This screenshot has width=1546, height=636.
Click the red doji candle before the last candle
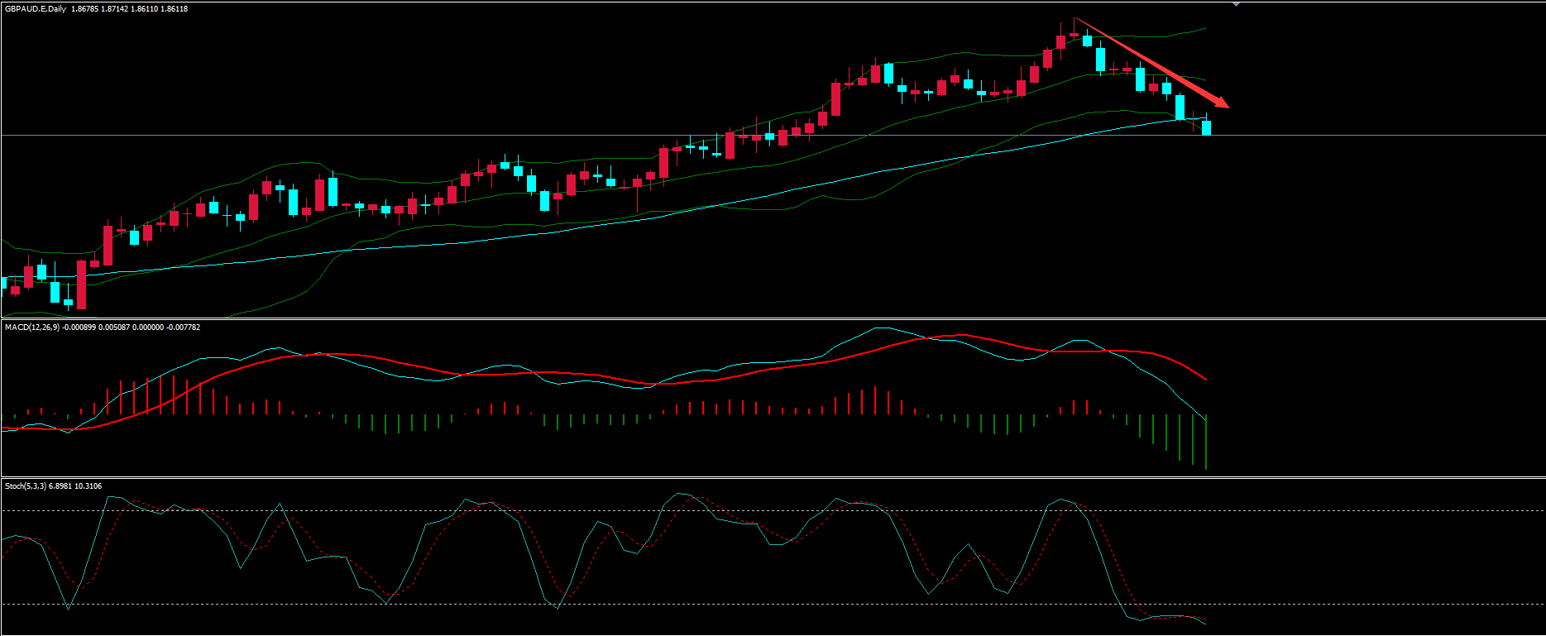1193,124
